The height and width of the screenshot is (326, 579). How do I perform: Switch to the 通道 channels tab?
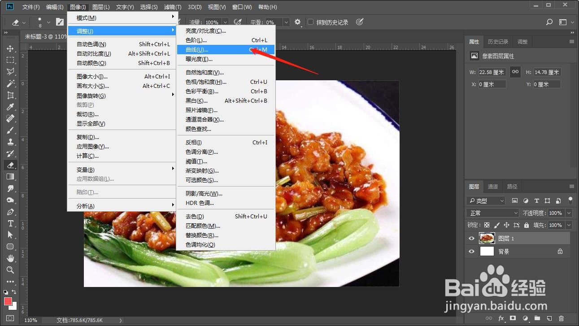pyautogui.click(x=493, y=187)
